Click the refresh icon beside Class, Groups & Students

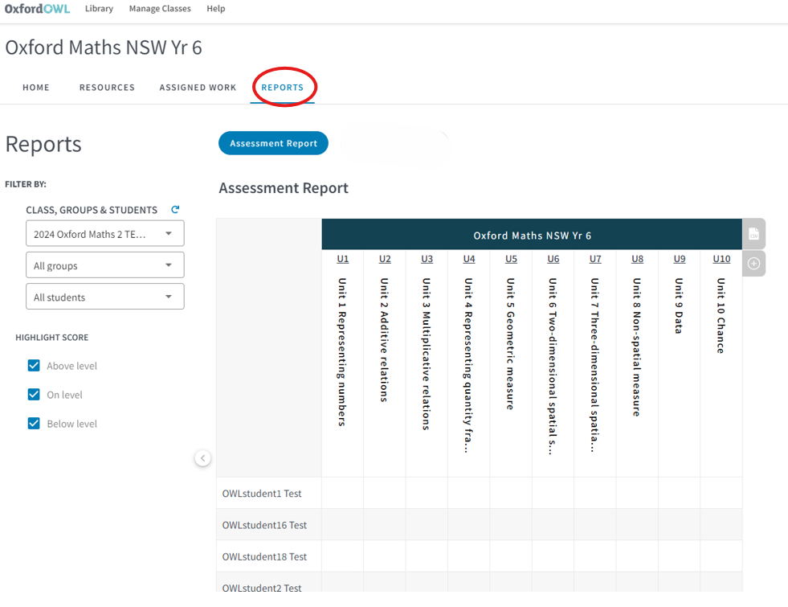pyautogui.click(x=175, y=210)
